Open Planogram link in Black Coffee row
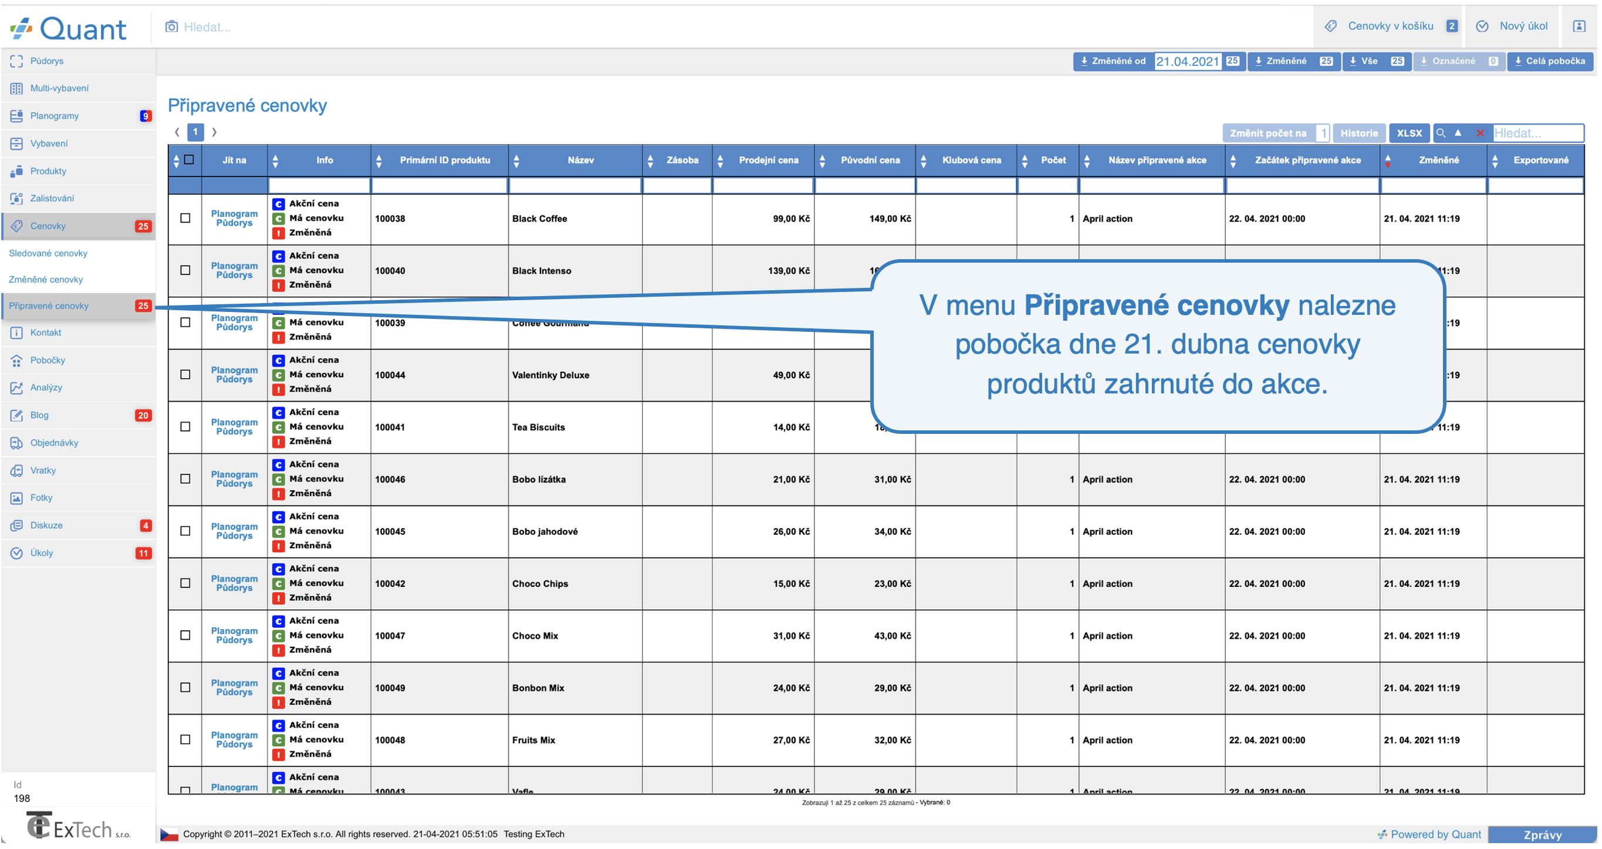This screenshot has width=1602, height=849. tap(235, 214)
